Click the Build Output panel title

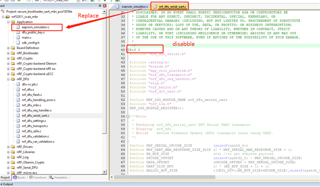[6, 184]
